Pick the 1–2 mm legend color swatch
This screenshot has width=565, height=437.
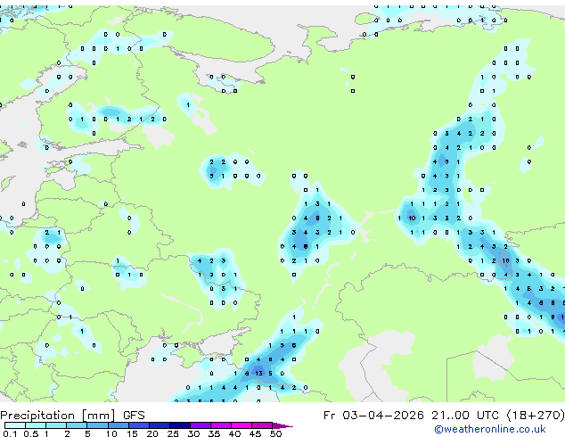56,425
